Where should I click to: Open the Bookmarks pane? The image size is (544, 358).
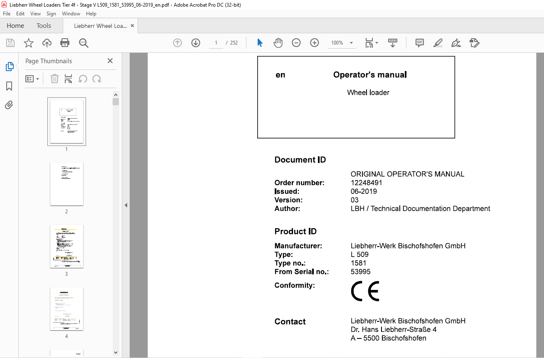coord(9,86)
